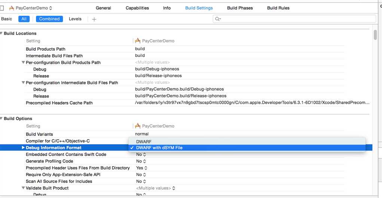Toggle the sidebar panel icon at top left
382x198 pixels.
coord(2,8)
